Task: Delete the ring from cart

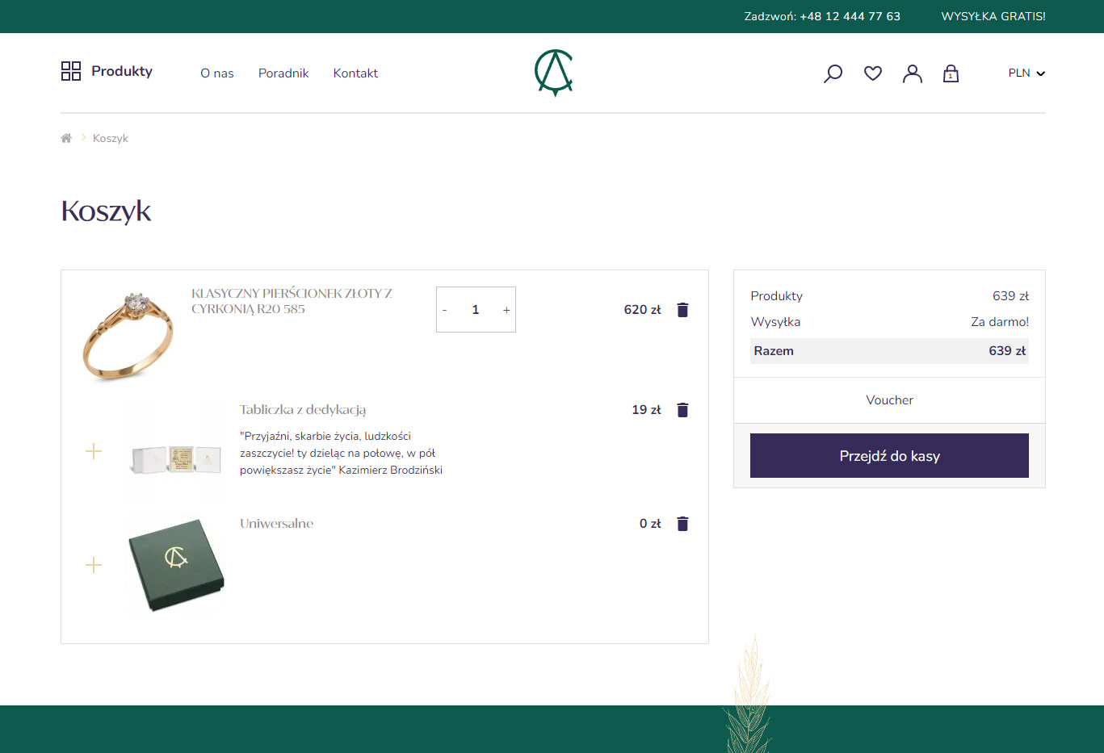Action: [682, 310]
